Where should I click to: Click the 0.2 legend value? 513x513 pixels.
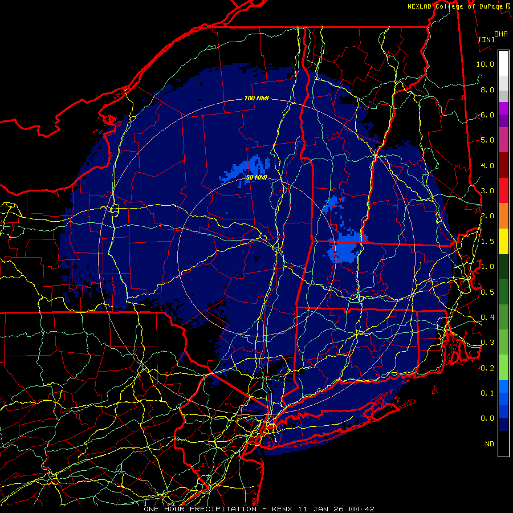(487, 368)
